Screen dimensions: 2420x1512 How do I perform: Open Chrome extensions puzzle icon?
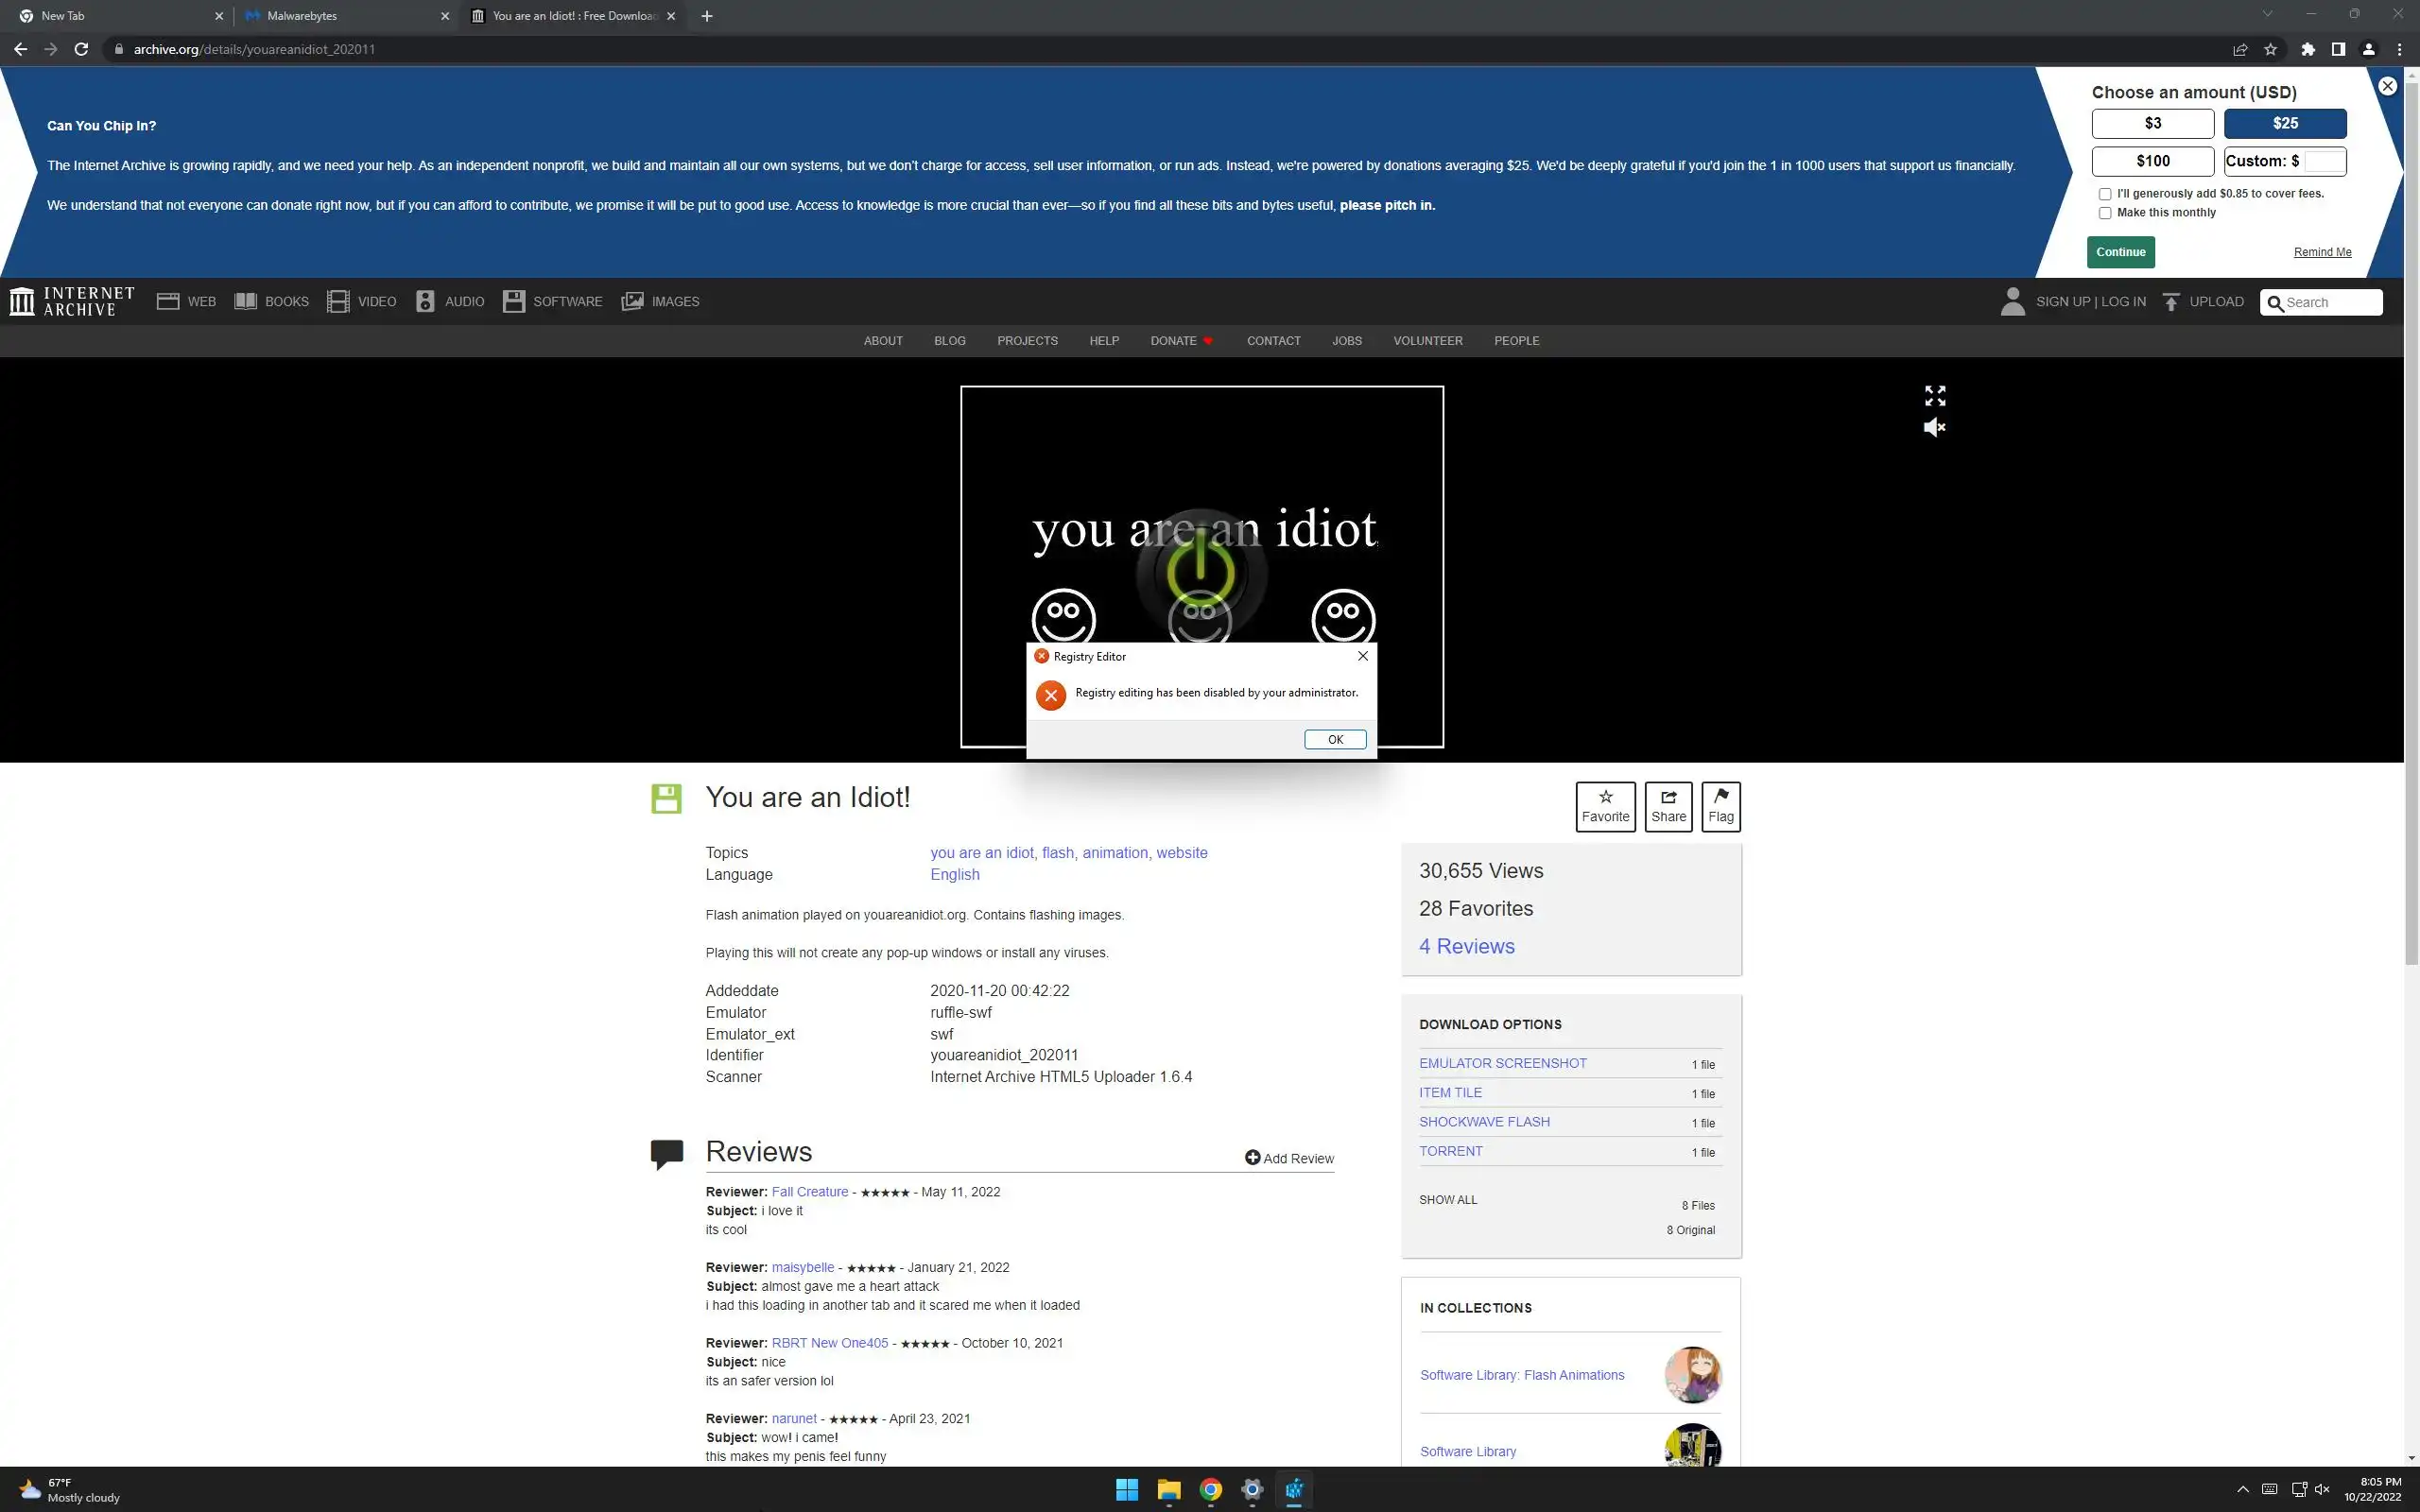(2308, 49)
